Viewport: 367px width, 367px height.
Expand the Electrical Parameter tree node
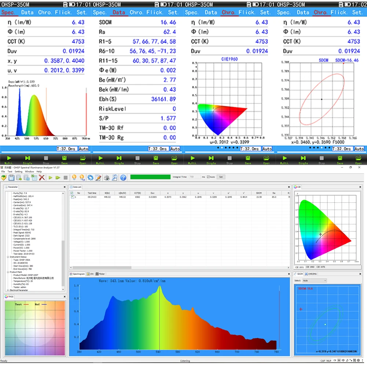click(7, 290)
